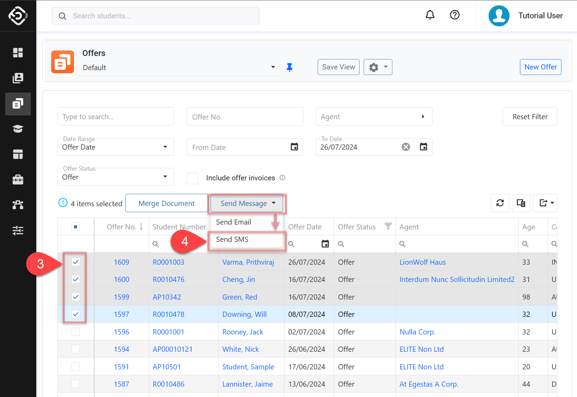The image size is (577, 397).
Task: Click the Offer No. sort arrow
Action: click(x=141, y=227)
